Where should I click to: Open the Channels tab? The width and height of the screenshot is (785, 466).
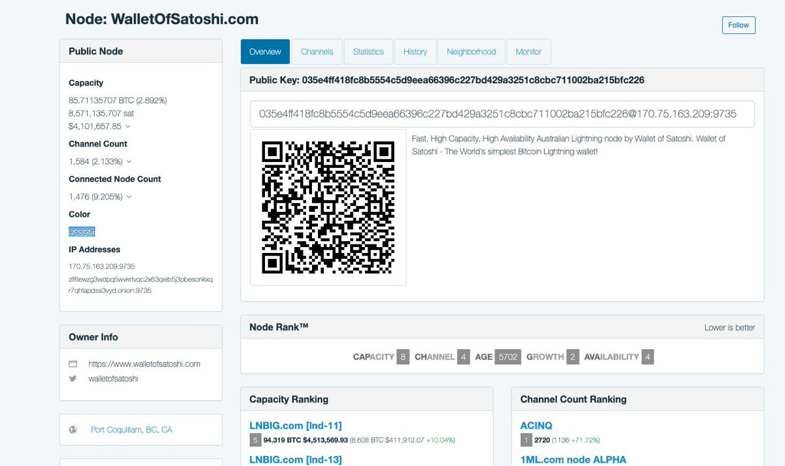tap(317, 52)
